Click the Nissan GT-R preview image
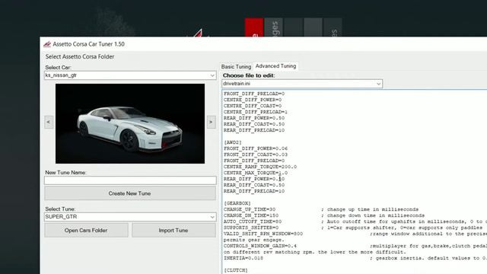The height and width of the screenshot is (274, 487). (x=130, y=123)
